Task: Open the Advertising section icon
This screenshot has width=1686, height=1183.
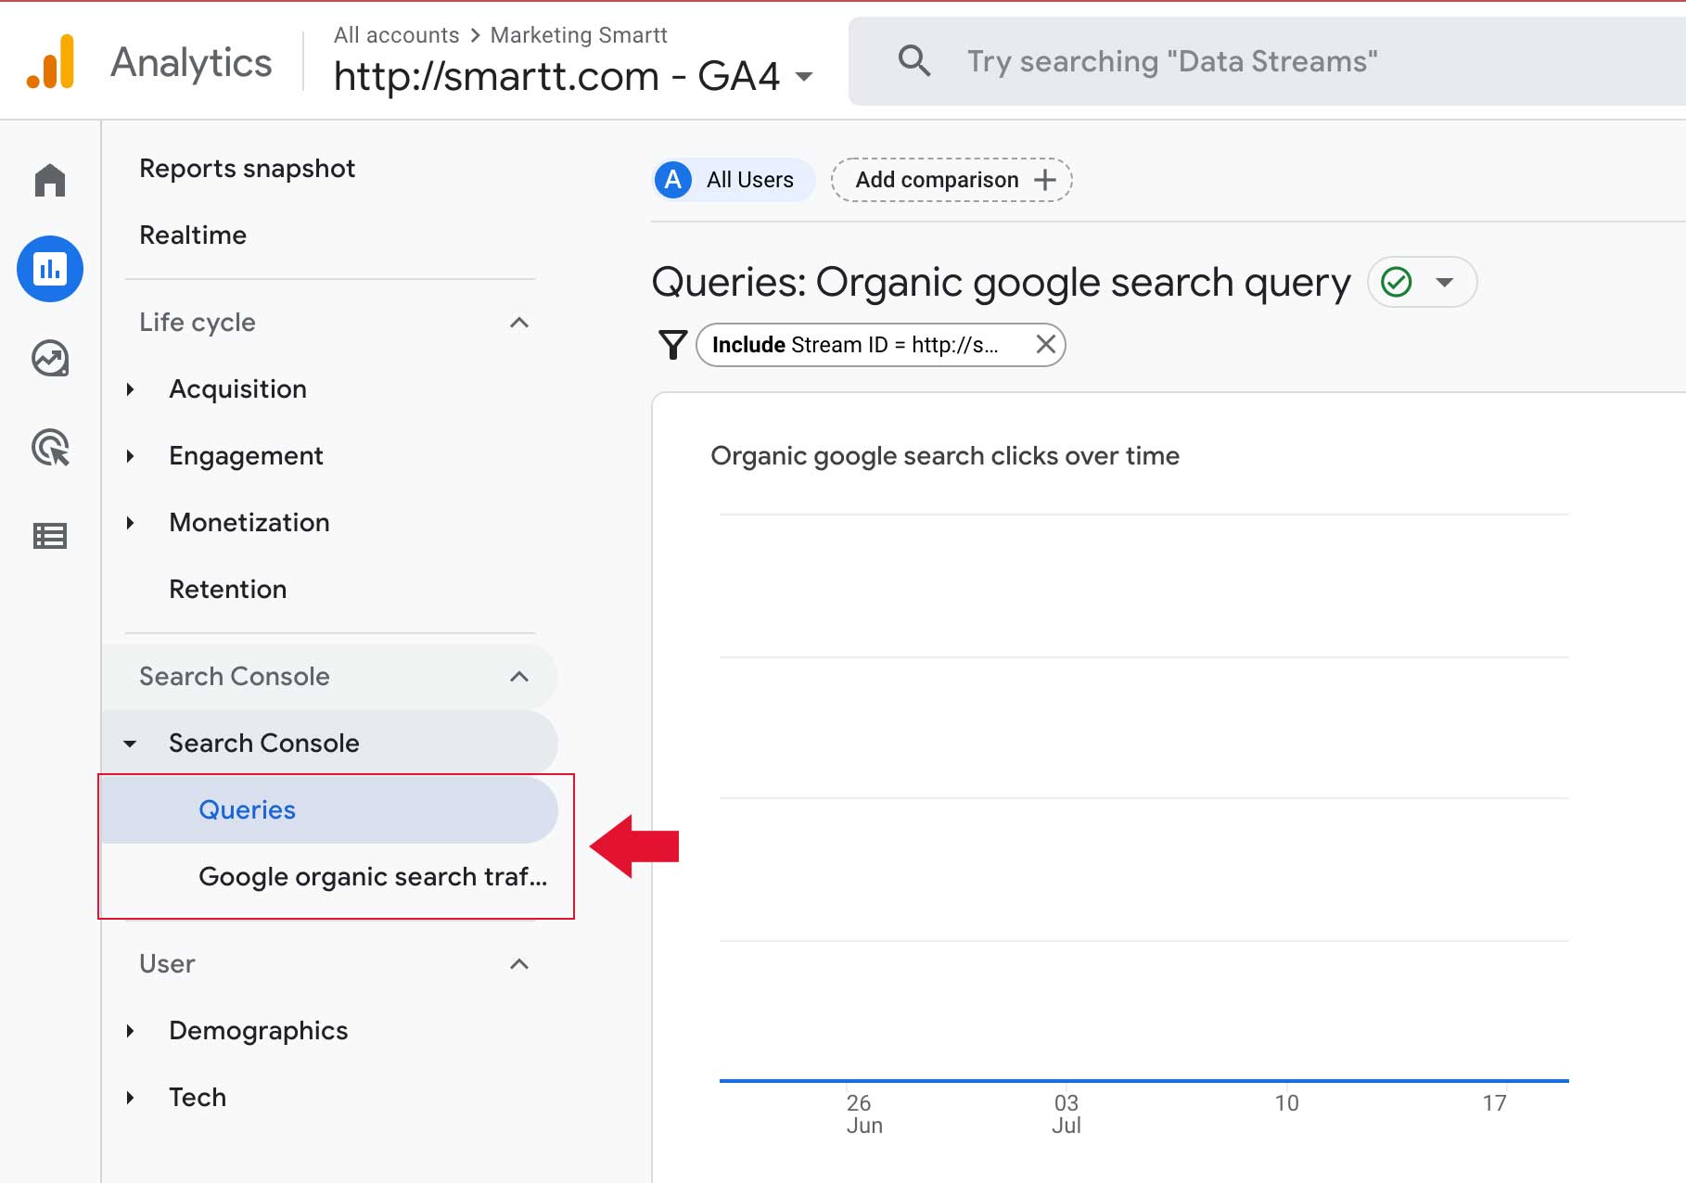Action: pyautogui.click(x=50, y=448)
